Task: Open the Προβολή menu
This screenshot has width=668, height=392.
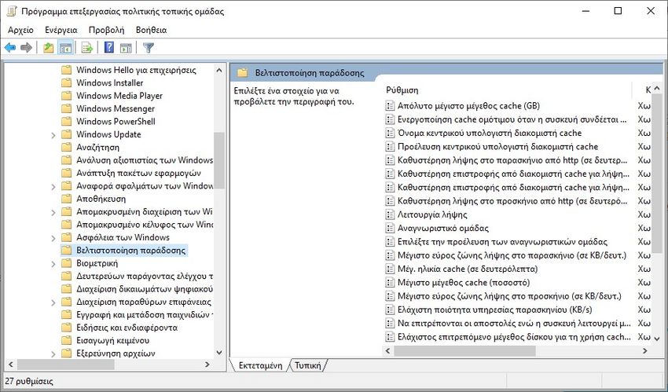Action: (107, 30)
